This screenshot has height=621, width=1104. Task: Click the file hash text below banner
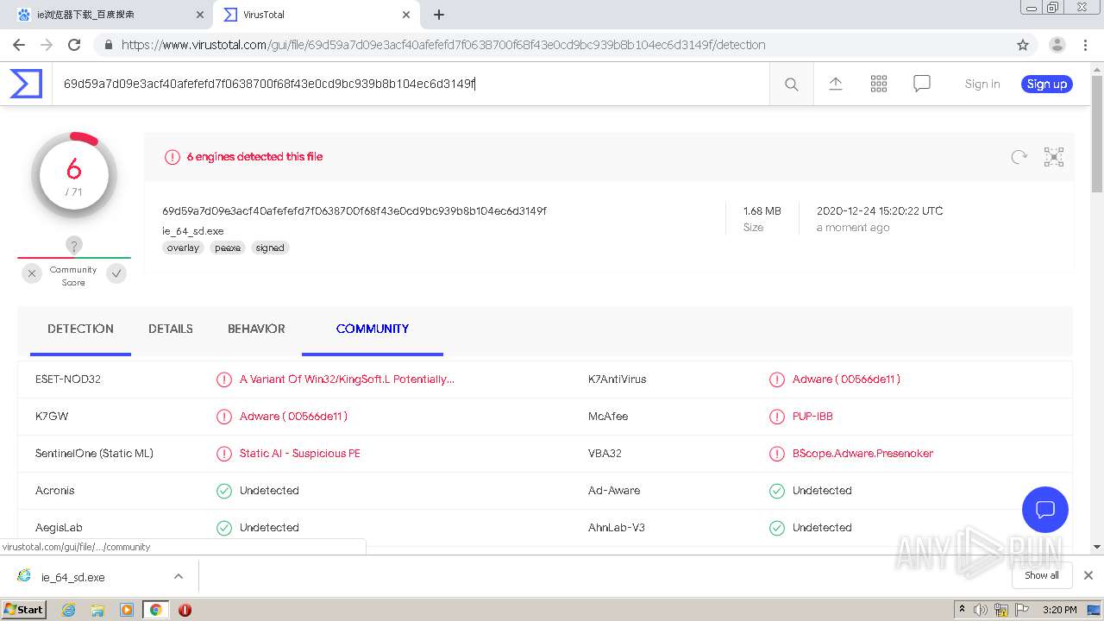coord(354,210)
